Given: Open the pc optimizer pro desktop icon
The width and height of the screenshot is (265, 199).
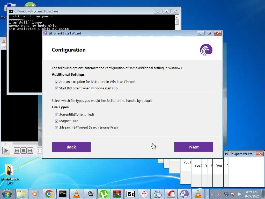Looking at the screenshot, I should [x=10, y=174].
